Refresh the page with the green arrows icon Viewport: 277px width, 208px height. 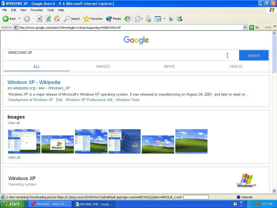pyautogui.click(x=48, y=19)
